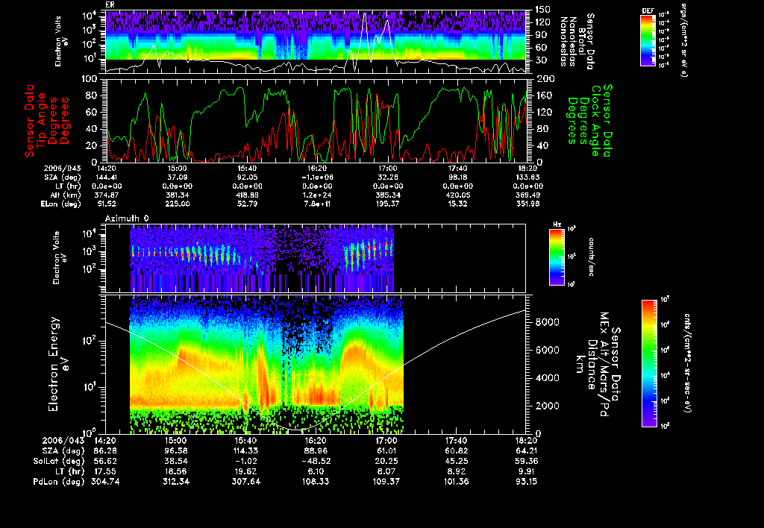
Task: Click the 'Sensor Data BTotal Nanoteslas' axis label
Action: [x=577, y=41]
